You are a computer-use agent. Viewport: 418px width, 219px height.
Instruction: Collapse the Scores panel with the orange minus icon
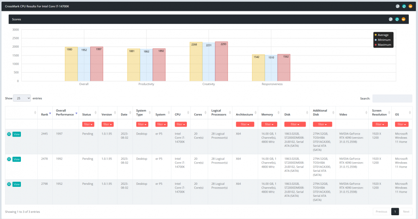[x=403, y=19]
